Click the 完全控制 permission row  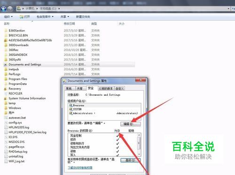click(x=102, y=135)
